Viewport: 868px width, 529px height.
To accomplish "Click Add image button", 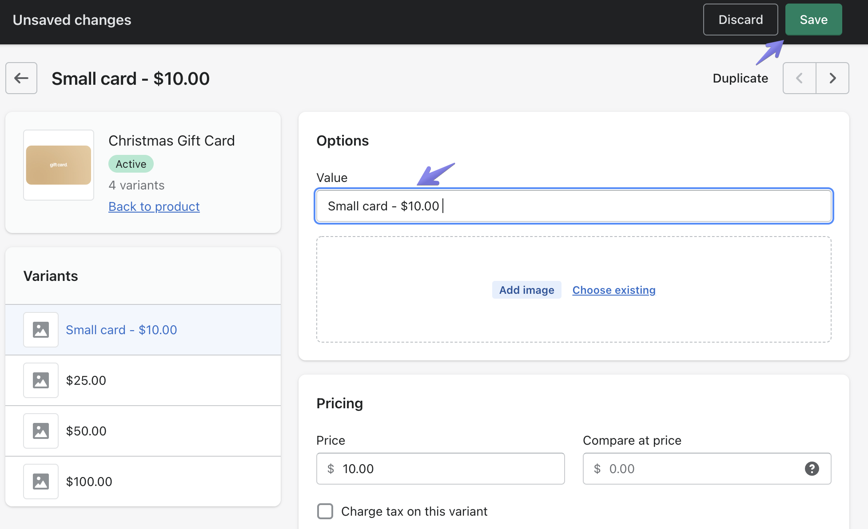I will (x=526, y=290).
